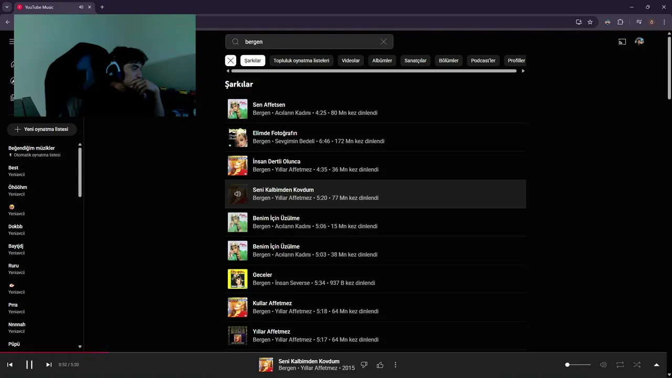Like the playing song with thumbs up

[380, 365]
